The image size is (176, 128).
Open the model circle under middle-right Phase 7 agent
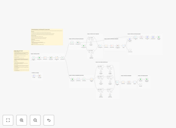[x=110, y=82]
